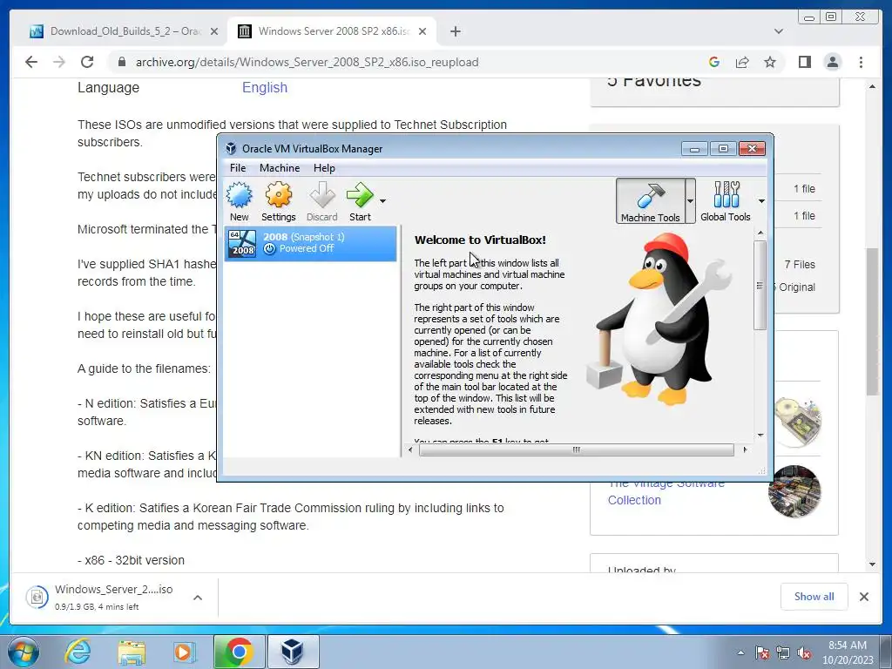This screenshot has width=892, height=669.
Task: Go back in Chrome
Action: pos(31,62)
